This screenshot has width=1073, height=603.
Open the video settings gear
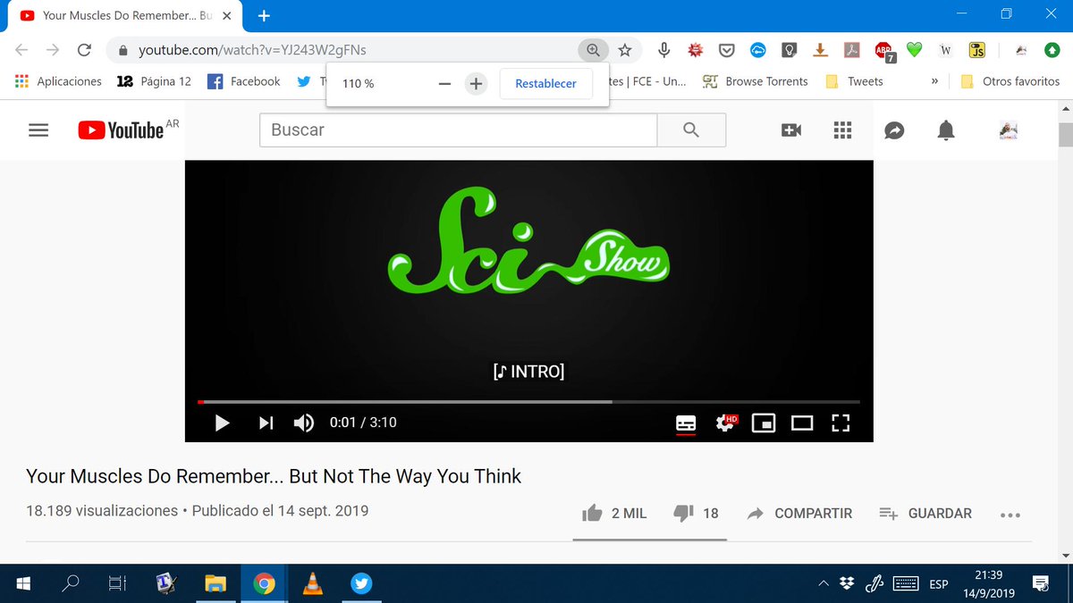726,423
